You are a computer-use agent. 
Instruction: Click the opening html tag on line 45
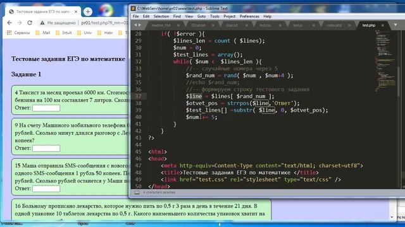[158, 152]
